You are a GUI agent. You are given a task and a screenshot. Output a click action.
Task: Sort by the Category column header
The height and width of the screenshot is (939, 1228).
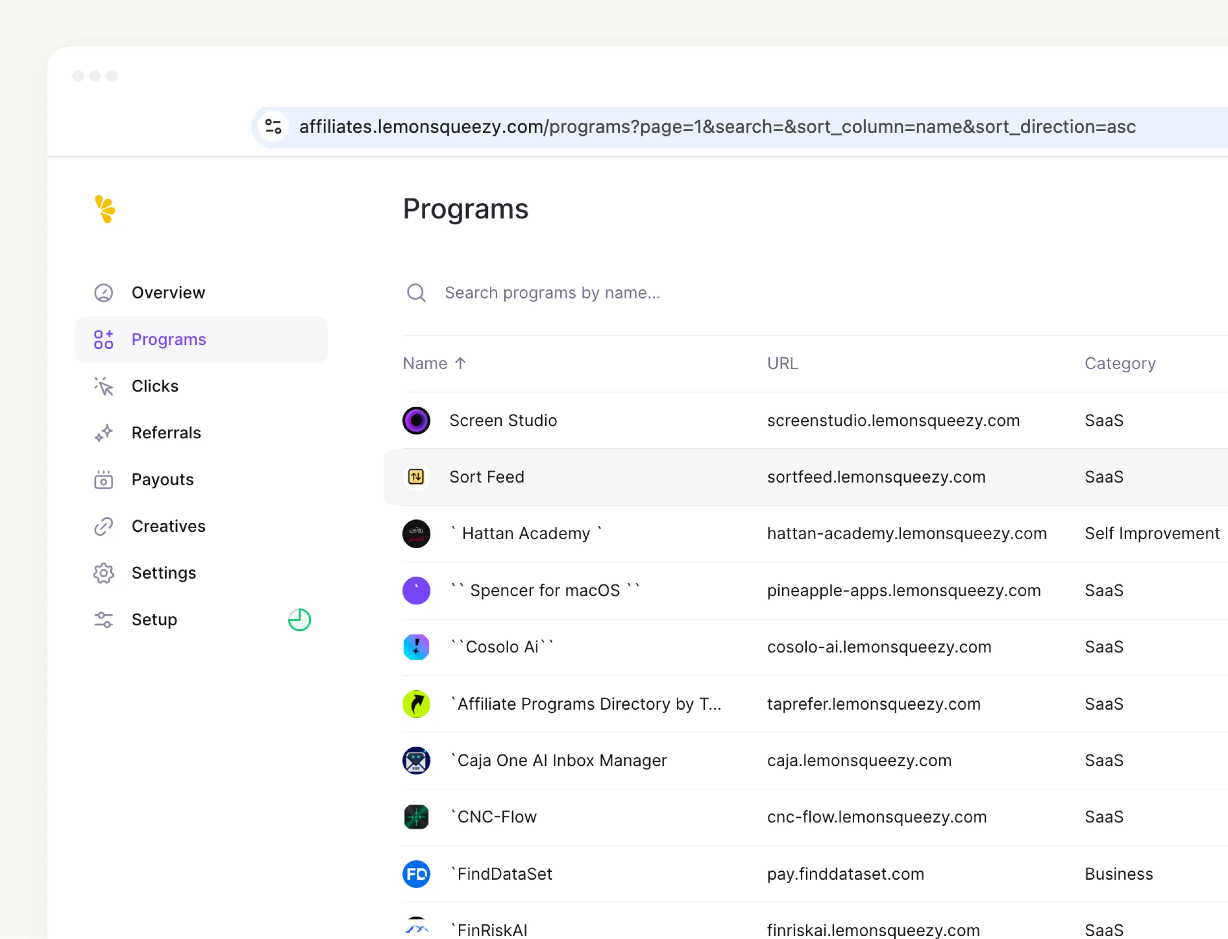(x=1120, y=363)
